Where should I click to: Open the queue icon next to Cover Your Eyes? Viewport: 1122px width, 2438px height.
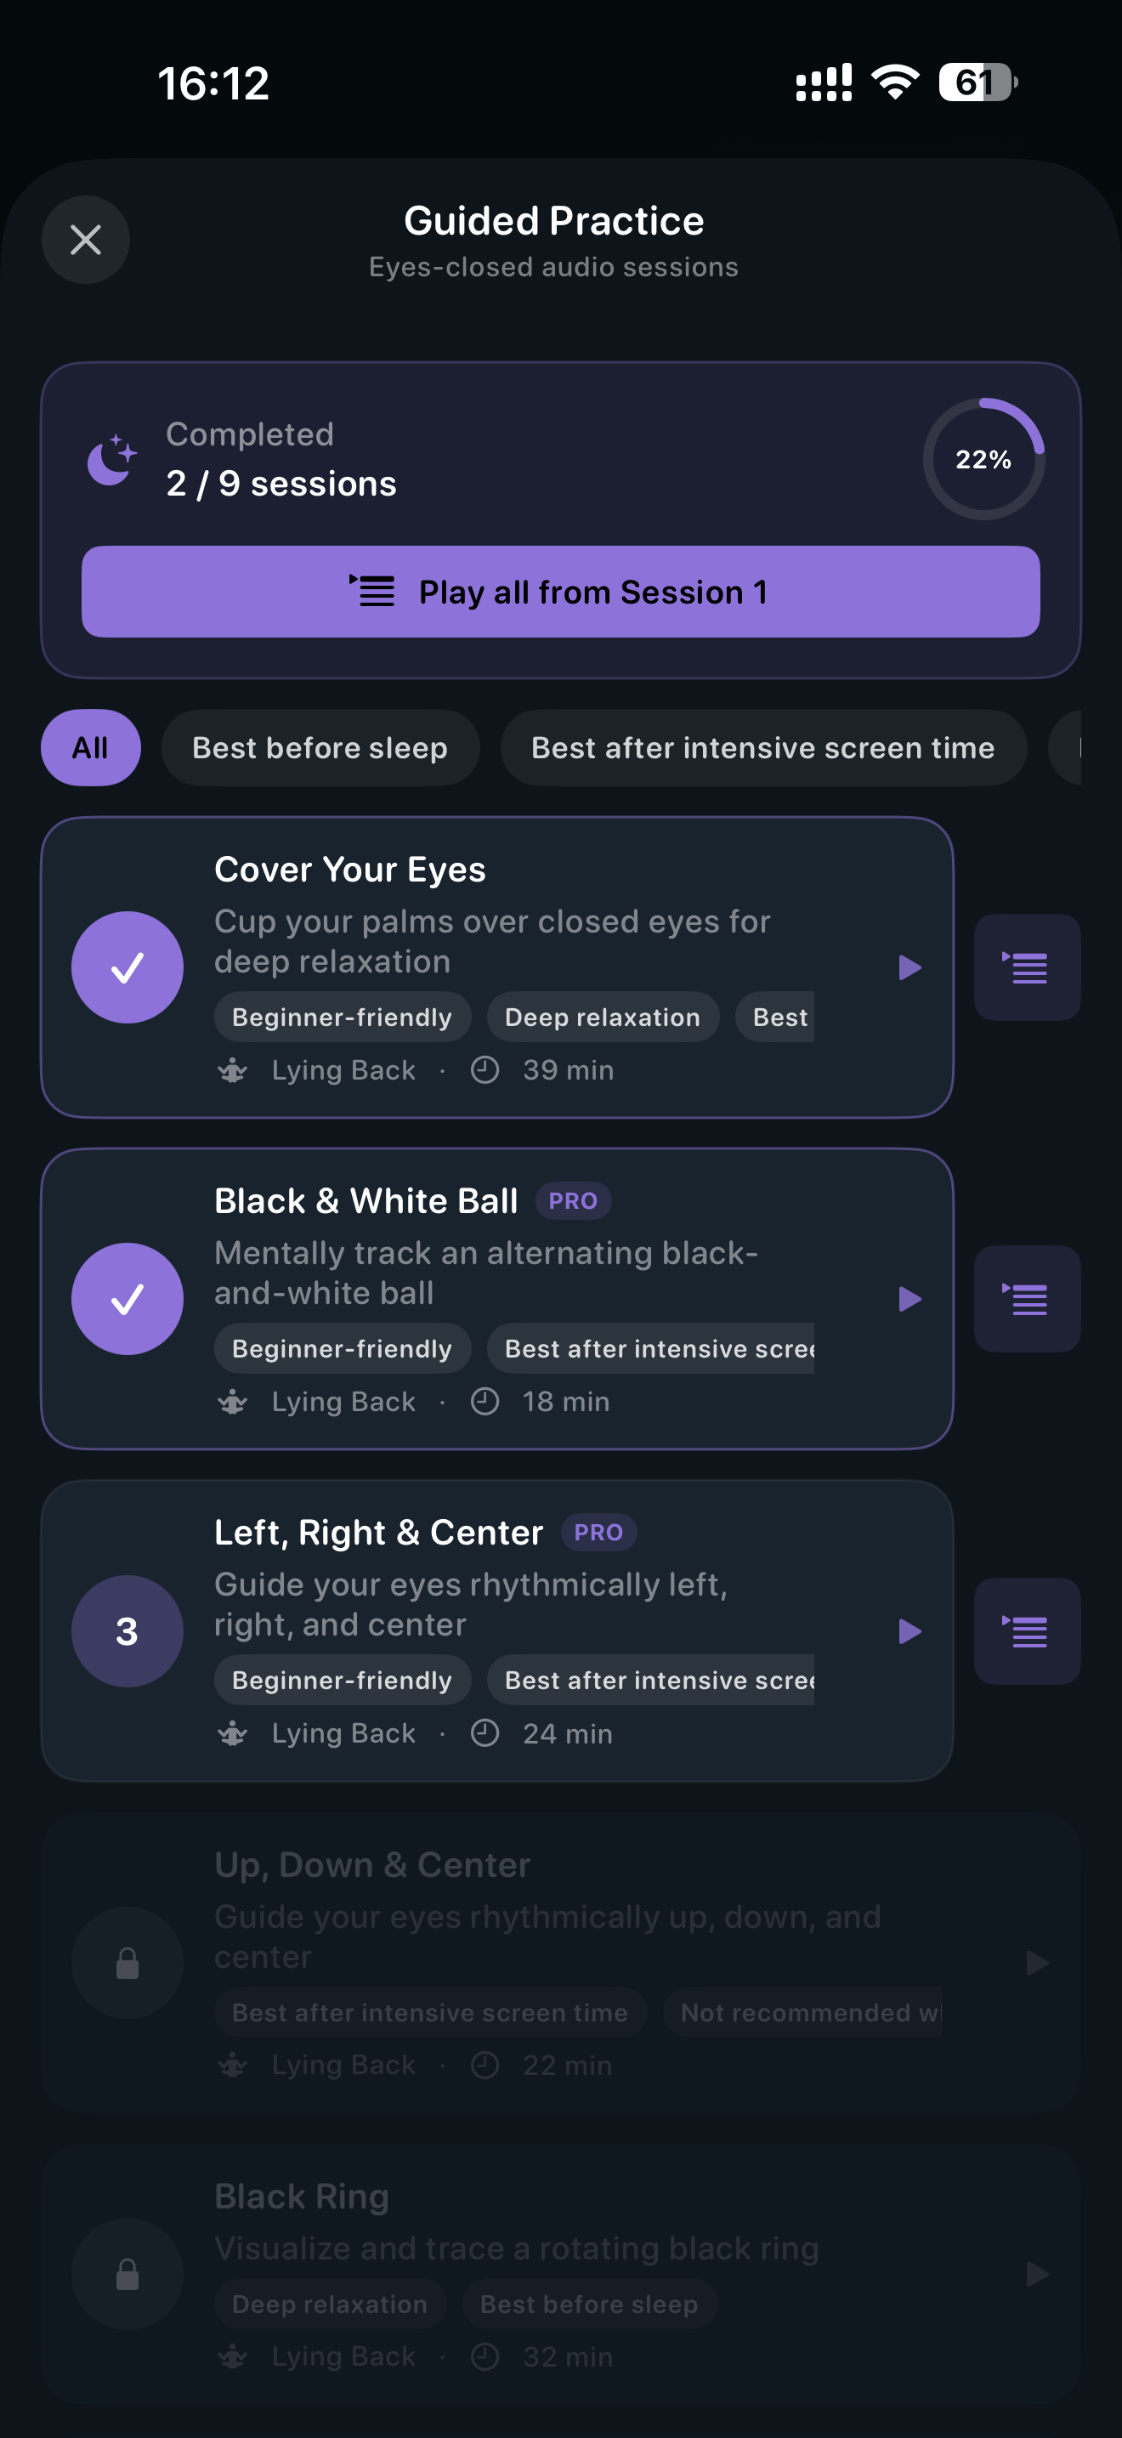pos(1027,967)
